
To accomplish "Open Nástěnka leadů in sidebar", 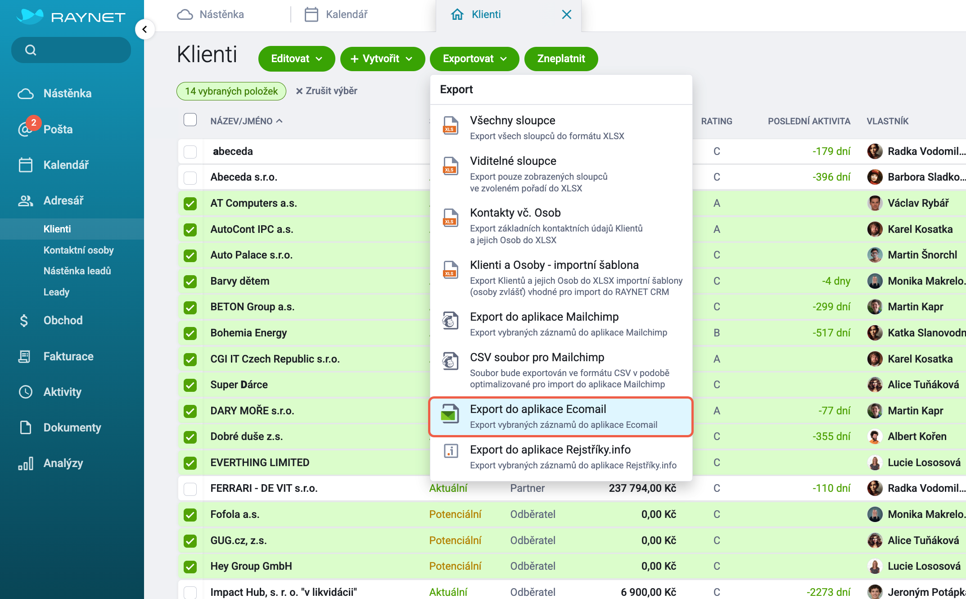I will (77, 271).
